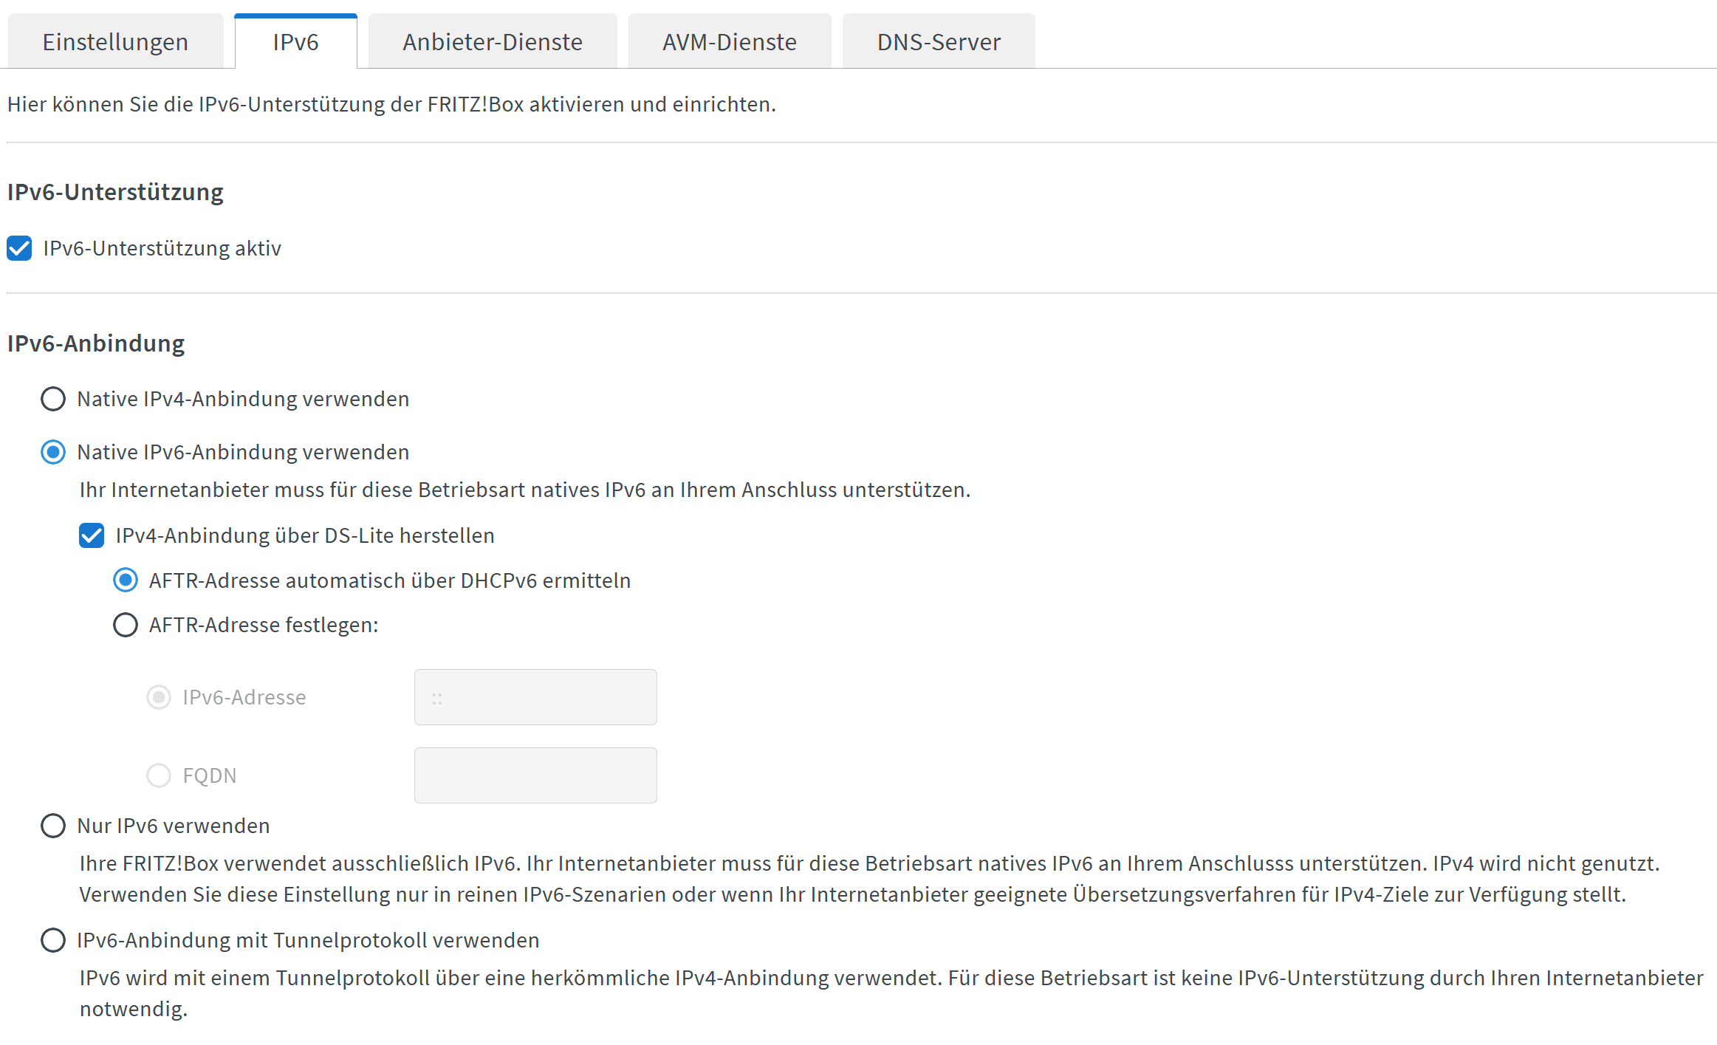Image resolution: width=1717 pixels, height=1045 pixels.
Task: Choose the IPv6-Adresse radio button
Action: 159,697
